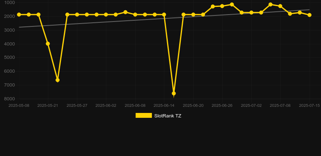Click the 2025-06-14 x-axis label
This screenshot has width=321, height=156.
164,106
